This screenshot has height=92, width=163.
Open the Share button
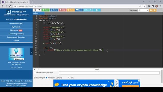click(71, 10)
